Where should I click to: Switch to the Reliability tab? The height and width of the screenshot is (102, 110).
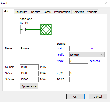point(21,12)
